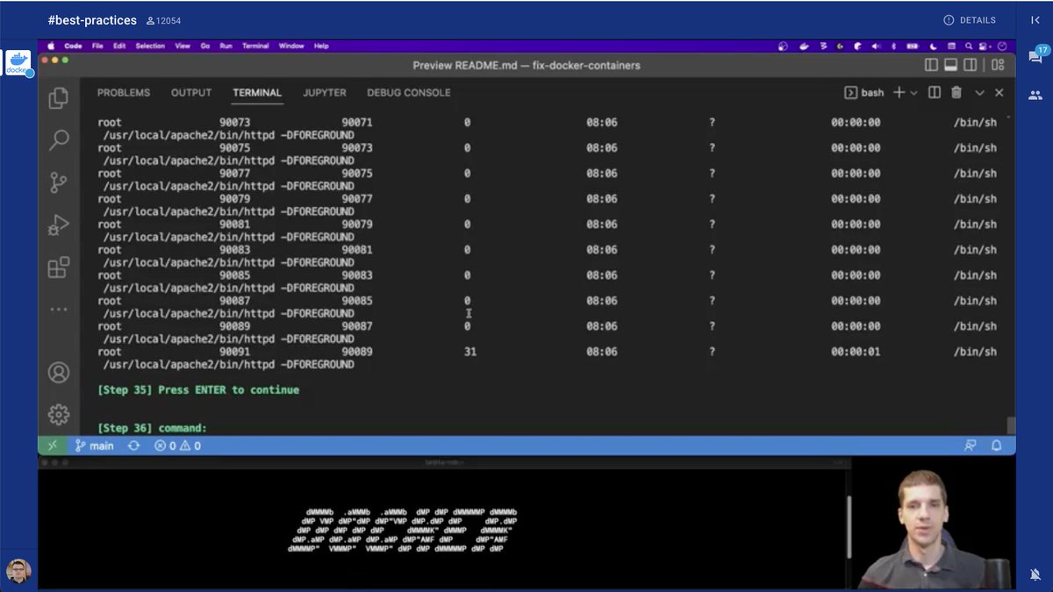1053x592 pixels.
Task: Switch to the PROBLEMS tab
Action: (x=124, y=92)
